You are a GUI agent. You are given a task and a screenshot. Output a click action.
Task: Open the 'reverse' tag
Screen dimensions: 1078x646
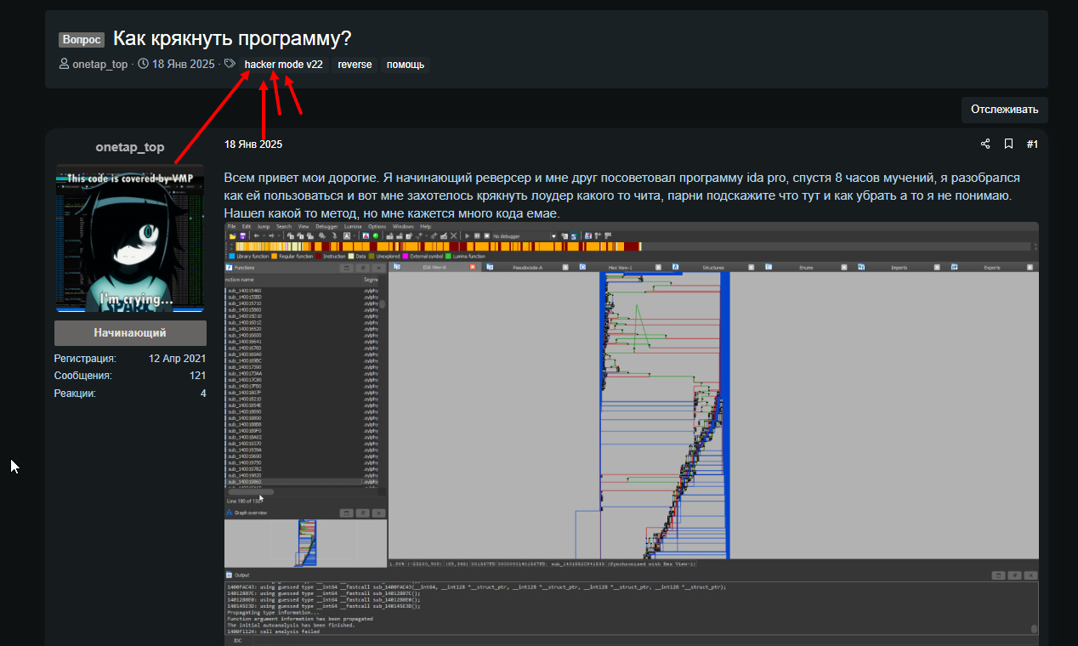pos(355,65)
